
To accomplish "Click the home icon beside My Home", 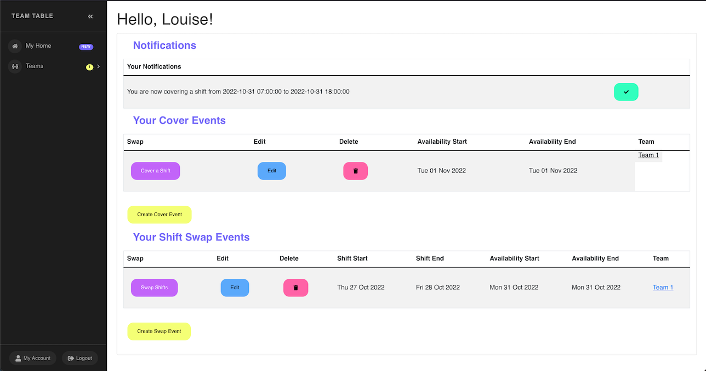I will (x=15, y=46).
